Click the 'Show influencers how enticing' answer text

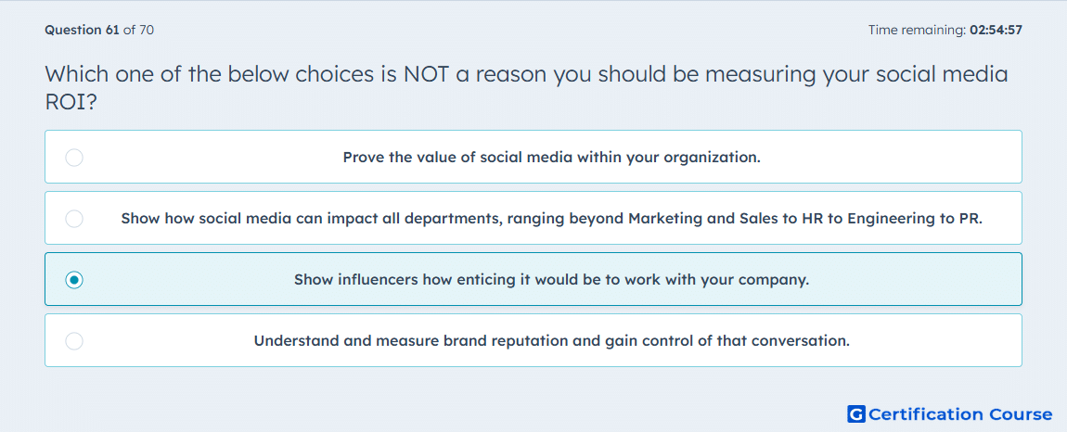tap(551, 280)
